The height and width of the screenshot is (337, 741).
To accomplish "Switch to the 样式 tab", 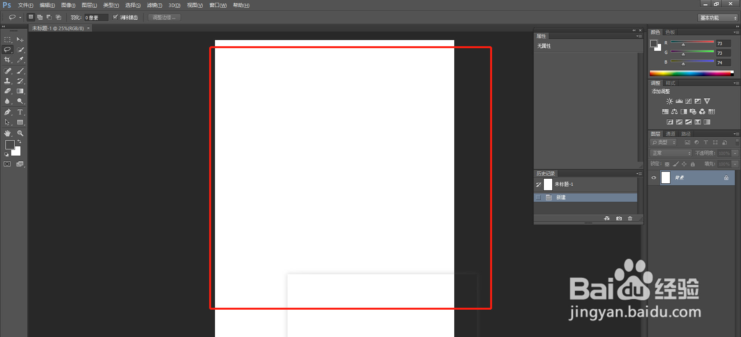I will (x=671, y=83).
